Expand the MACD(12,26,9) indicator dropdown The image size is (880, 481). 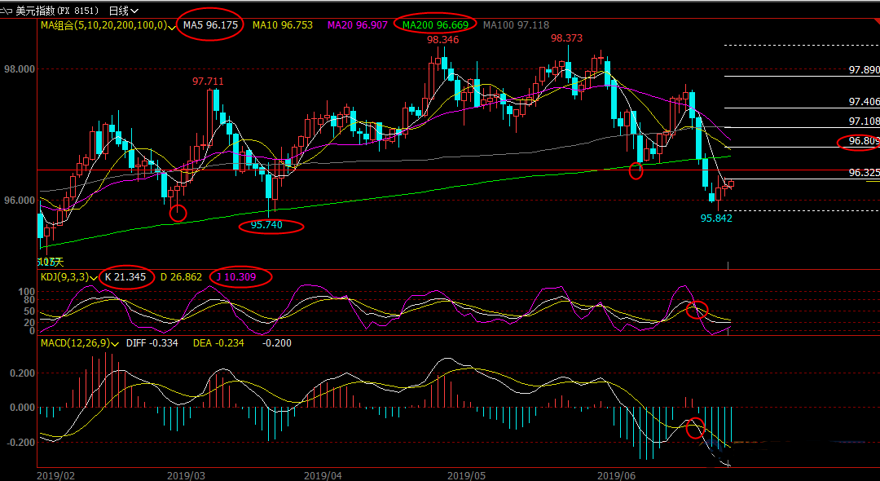(120, 343)
